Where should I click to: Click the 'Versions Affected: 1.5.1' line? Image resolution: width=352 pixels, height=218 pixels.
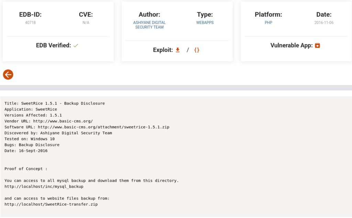point(33,115)
